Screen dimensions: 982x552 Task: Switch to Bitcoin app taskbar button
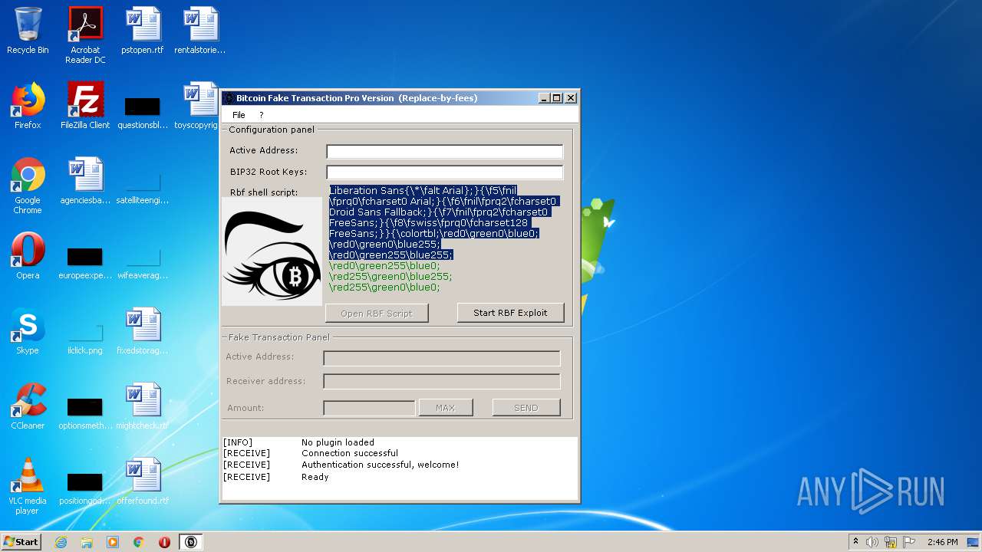tap(192, 542)
